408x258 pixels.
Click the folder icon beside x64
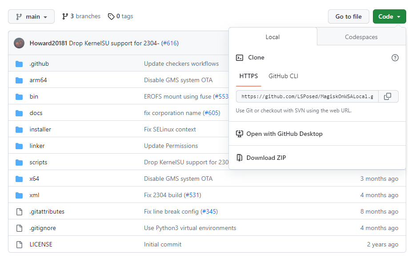(19, 179)
